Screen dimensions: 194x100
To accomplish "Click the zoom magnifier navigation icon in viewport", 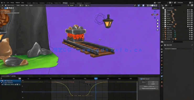I will coord(158,20).
